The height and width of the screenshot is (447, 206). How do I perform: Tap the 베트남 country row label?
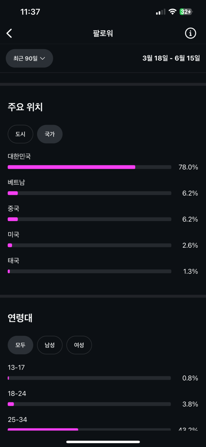[x=16, y=183]
